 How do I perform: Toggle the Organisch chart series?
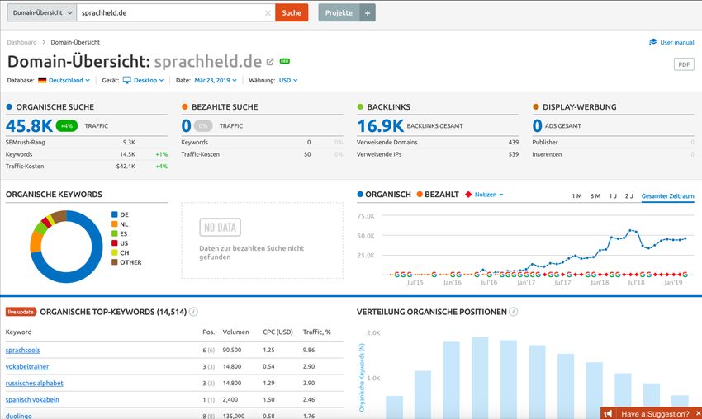coord(384,195)
